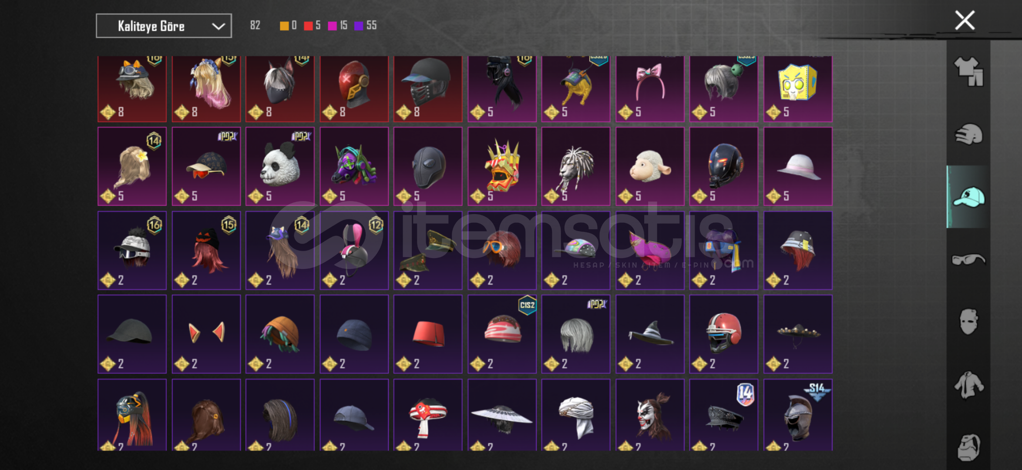The width and height of the screenshot is (1022, 470).
Task: Click the pink quality color indicator
Action: 332,26
